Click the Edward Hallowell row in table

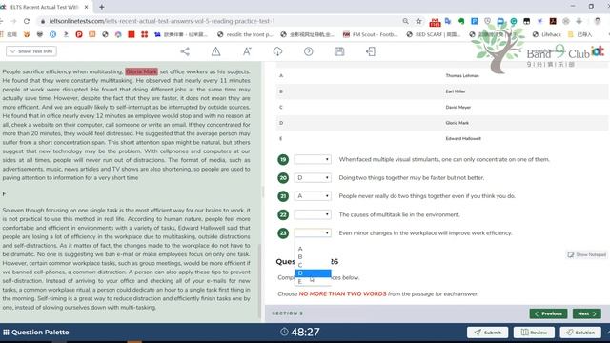pyautogui.click(x=442, y=138)
